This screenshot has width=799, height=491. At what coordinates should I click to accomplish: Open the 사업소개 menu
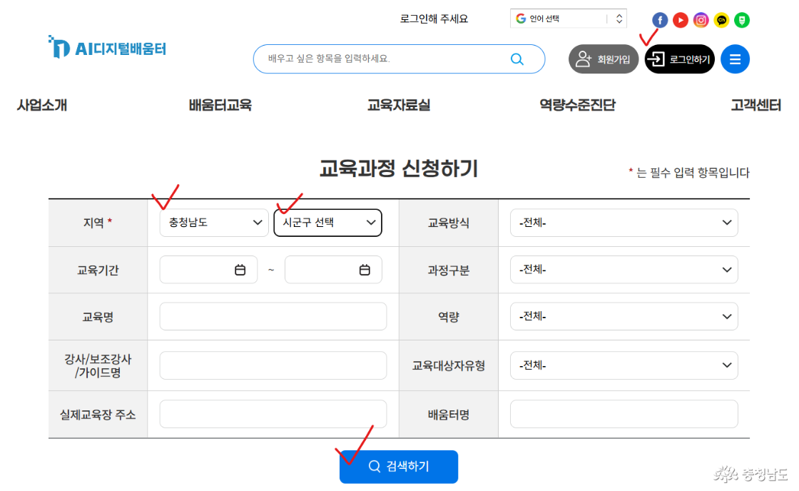click(x=42, y=105)
